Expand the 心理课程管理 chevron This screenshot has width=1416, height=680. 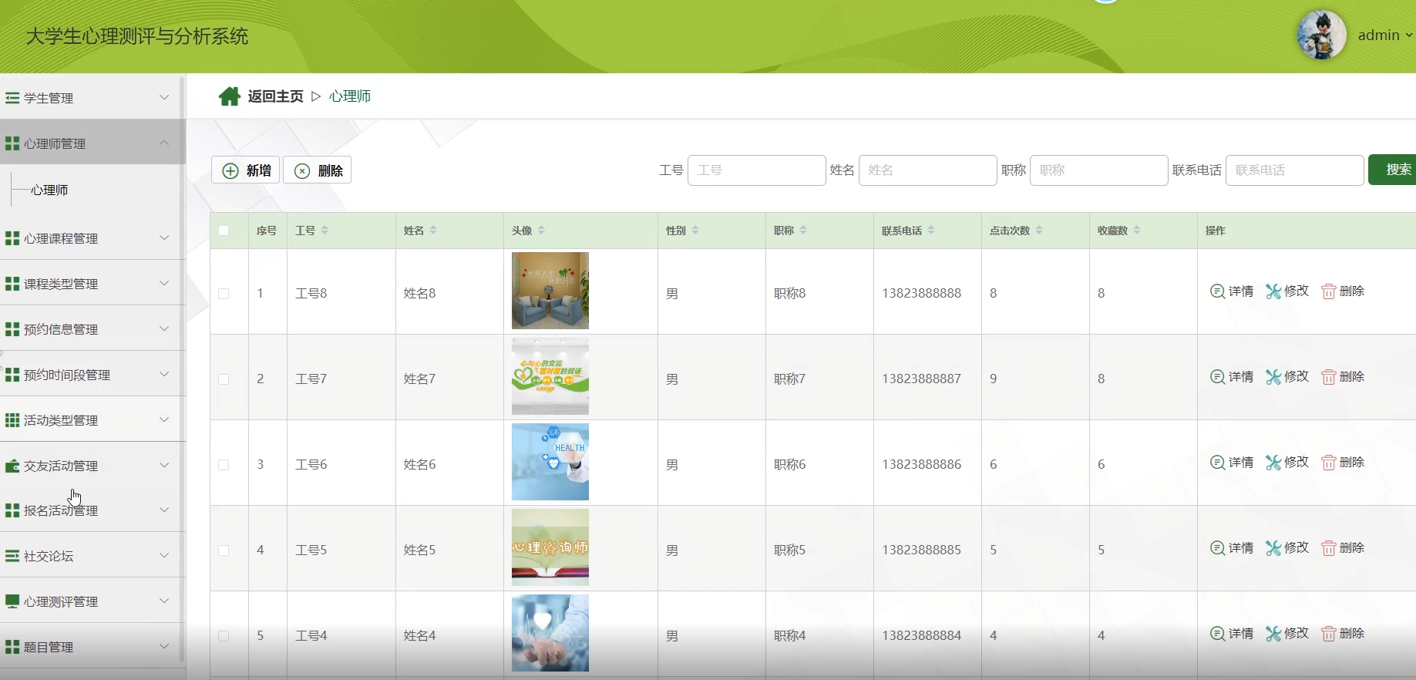pos(164,237)
